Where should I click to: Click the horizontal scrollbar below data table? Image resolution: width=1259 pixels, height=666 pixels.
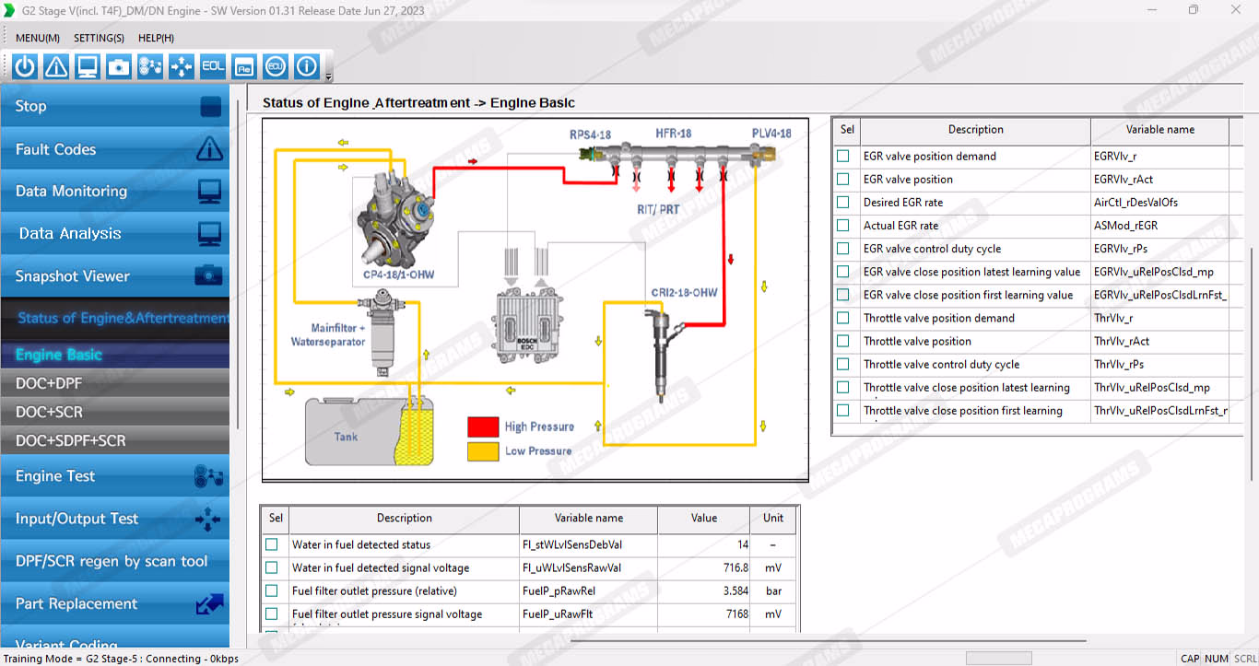(x=828, y=640)
